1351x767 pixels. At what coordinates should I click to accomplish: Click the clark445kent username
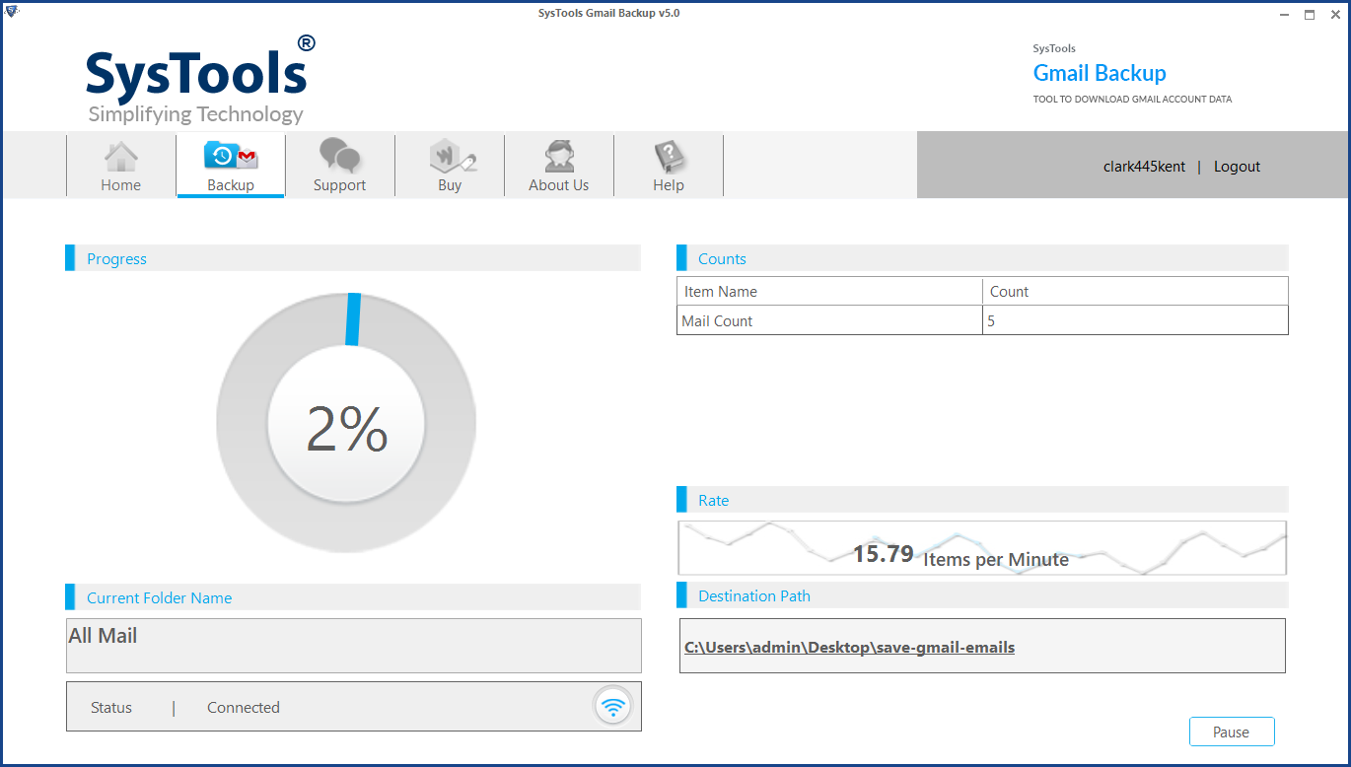pos(1144,167)
